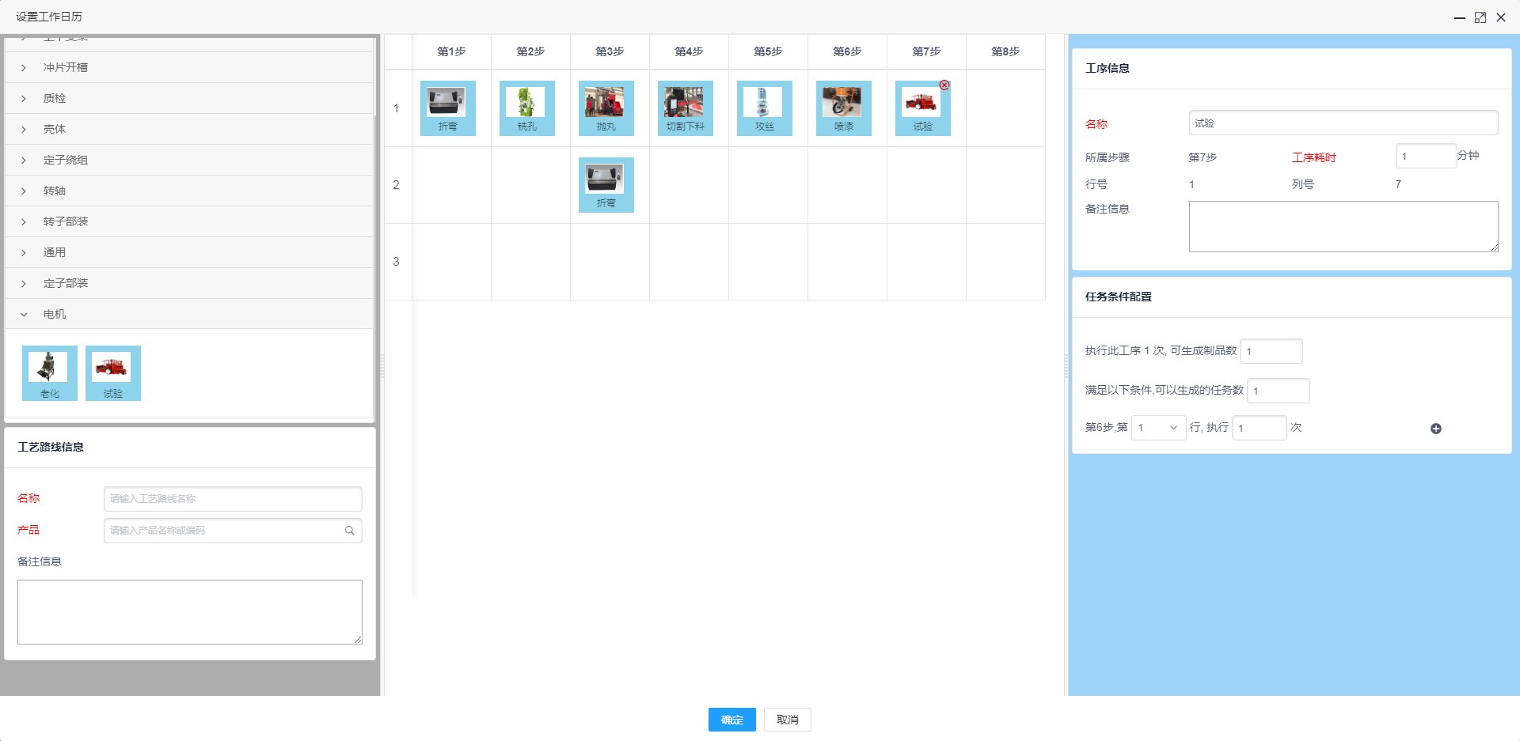
Task: Expand the 壳体 category
Action: (189, 129)
